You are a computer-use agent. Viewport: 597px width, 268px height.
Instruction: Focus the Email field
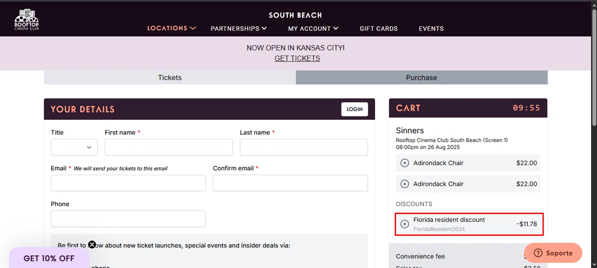tap(128, 183)
